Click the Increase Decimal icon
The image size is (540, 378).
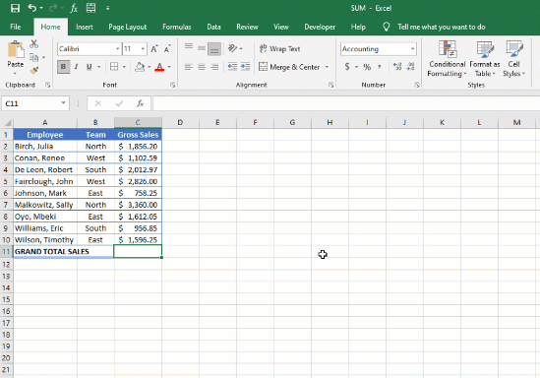point(397,67)
